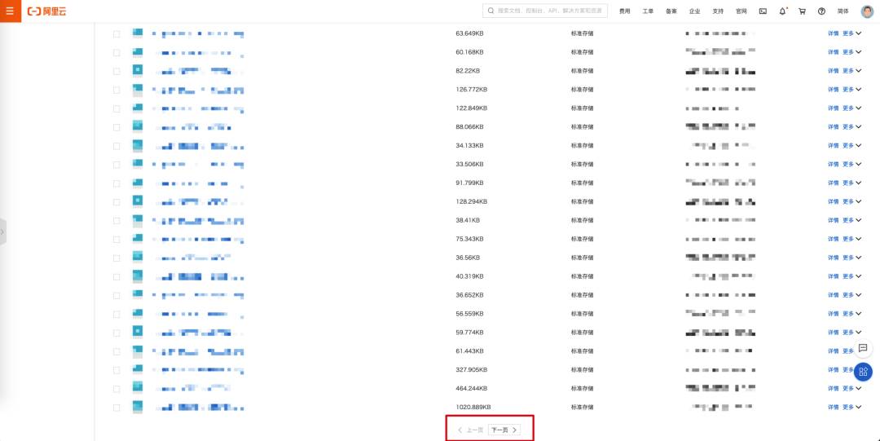Expand 更多 for the 33.506KB file

pyautogui.click(x=851, y=164)
